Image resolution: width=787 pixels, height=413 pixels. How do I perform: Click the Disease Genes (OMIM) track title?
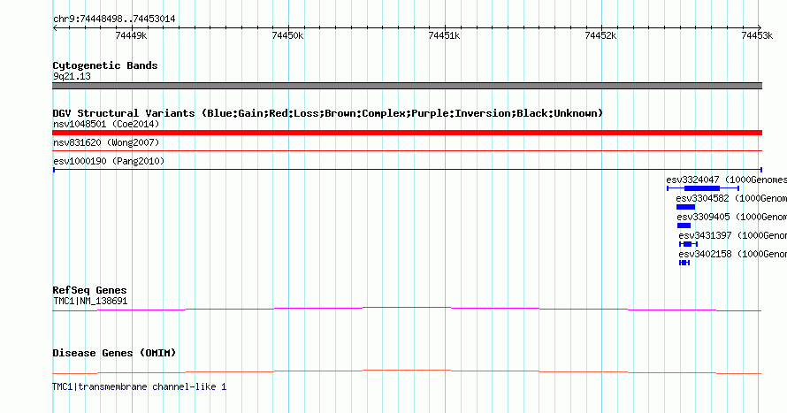[114, 353]
